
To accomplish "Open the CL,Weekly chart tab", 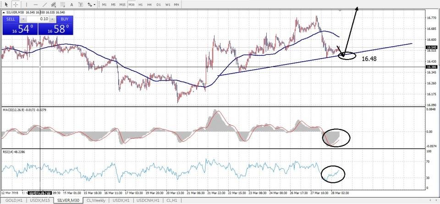I will pos(96,200).
